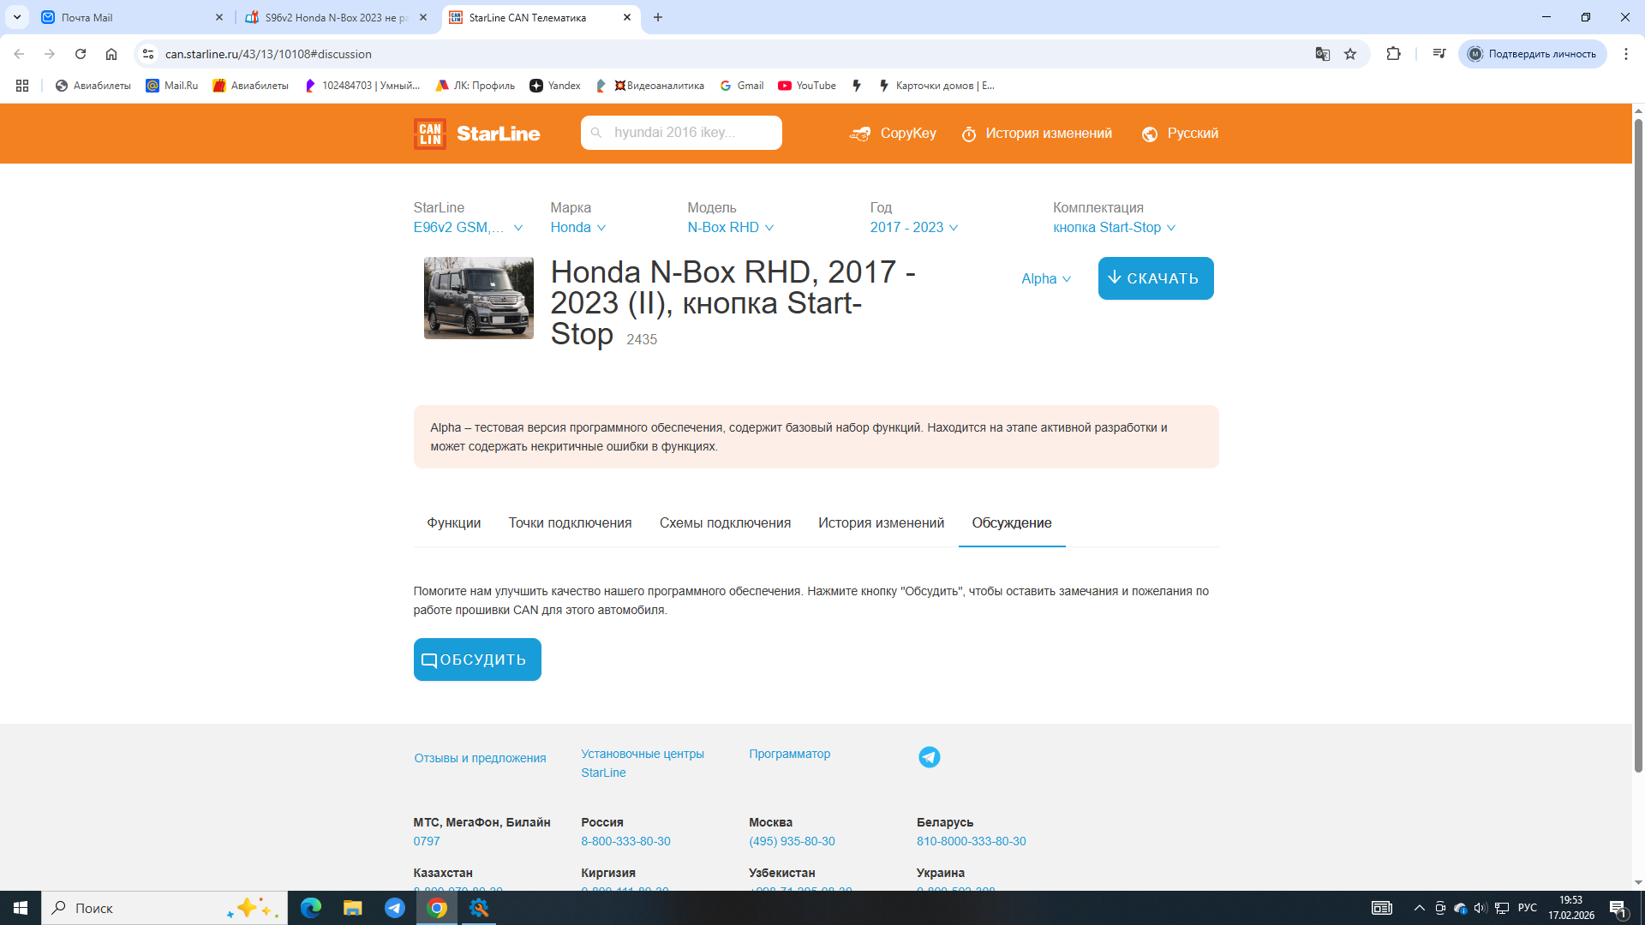Viewport: 1645px width, 925px height.
Task: Expand the Alpha version selector
Action: (1045, 279)
